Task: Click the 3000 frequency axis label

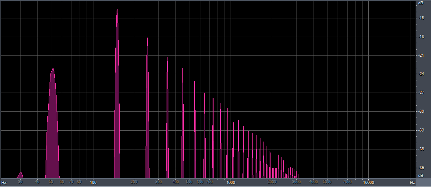Action: point(296,182)
